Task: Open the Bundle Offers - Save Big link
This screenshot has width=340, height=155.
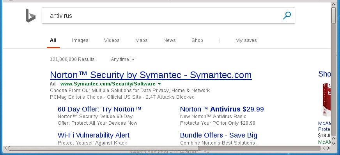Action: (x=219, y=135)
